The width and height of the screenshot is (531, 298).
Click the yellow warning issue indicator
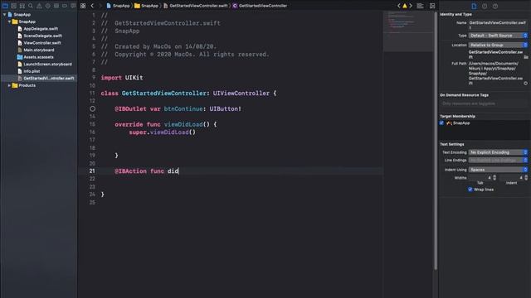(x=405, y=6)
